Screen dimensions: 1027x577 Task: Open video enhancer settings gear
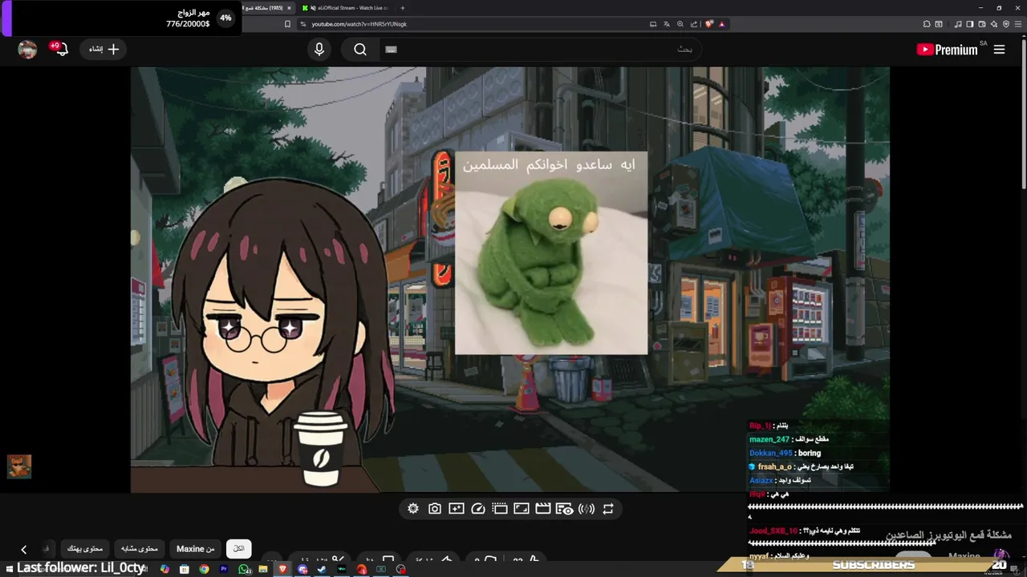click(413, 509)
